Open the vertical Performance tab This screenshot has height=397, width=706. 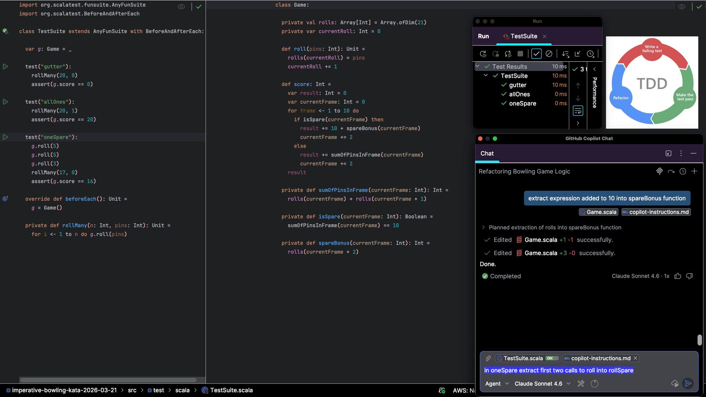(595, 92)
